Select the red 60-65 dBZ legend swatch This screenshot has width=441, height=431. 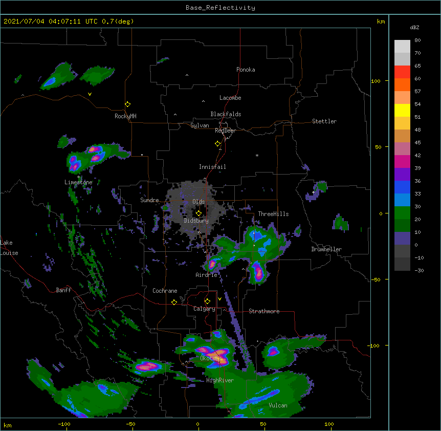click(x=402, y=72)
